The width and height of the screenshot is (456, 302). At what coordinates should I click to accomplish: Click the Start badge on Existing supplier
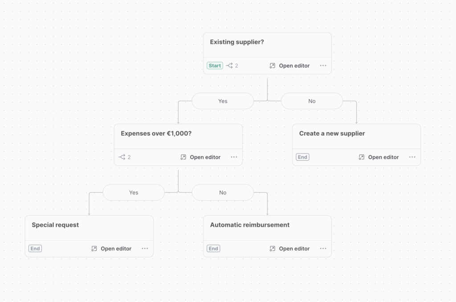tap(215, 65)
